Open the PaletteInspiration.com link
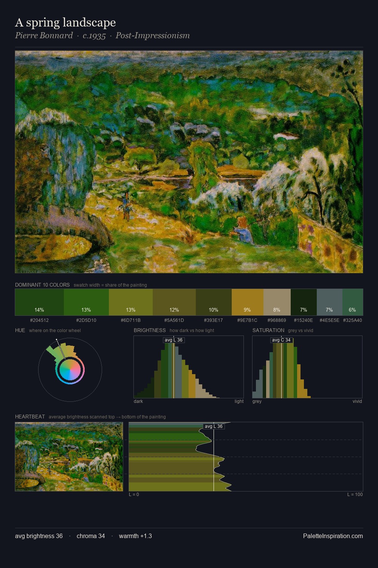The image size is (378, 568). pos(333,536)
